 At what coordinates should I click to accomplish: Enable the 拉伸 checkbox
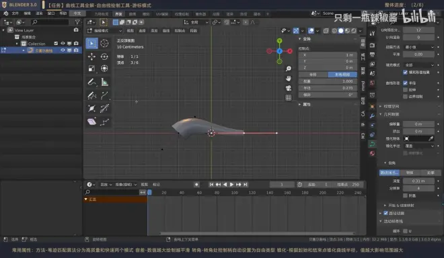click(405, 89)
